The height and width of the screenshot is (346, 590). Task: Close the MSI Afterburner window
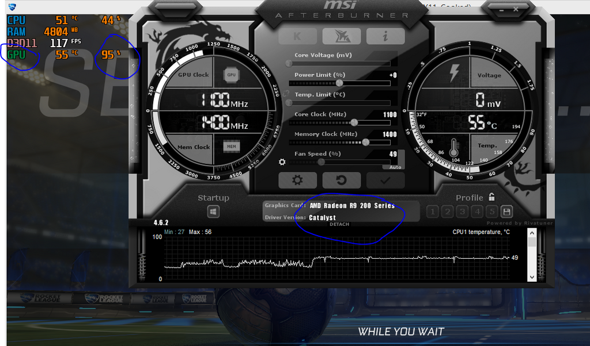click(x=516, y=9)
